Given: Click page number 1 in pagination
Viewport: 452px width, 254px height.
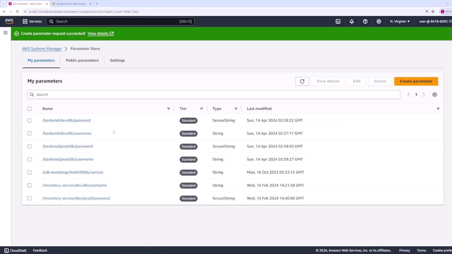Looking at the screenshot, I should pos(416,95).
